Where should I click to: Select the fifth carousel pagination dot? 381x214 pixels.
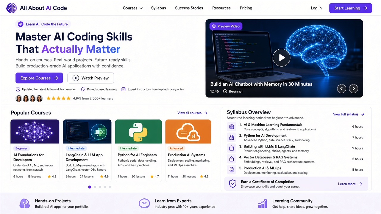(110, 187)
